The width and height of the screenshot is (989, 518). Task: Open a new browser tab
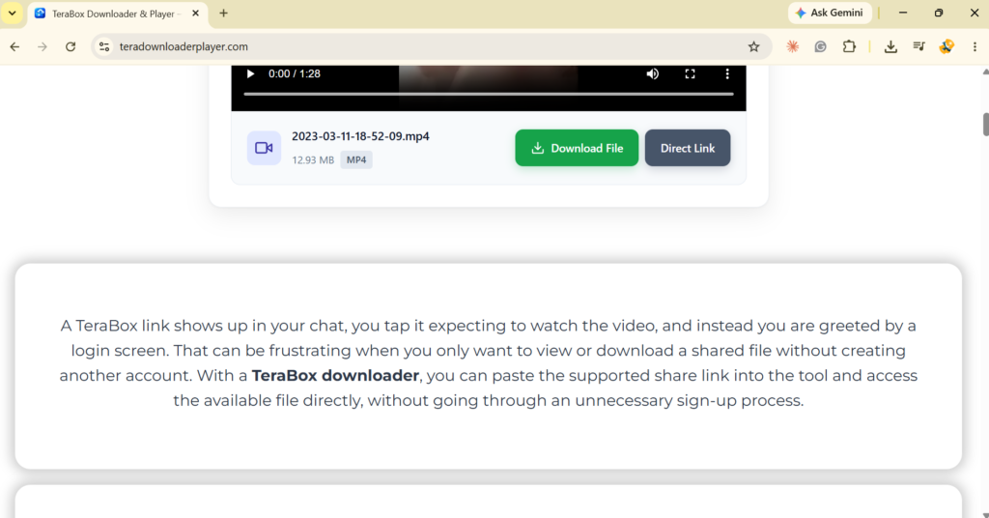click(x=223, y=14)
